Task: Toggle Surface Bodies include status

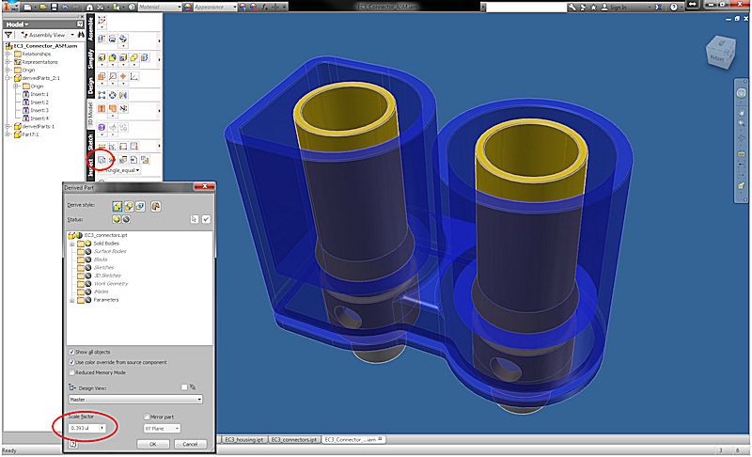Action: click(x=87, y=251)
